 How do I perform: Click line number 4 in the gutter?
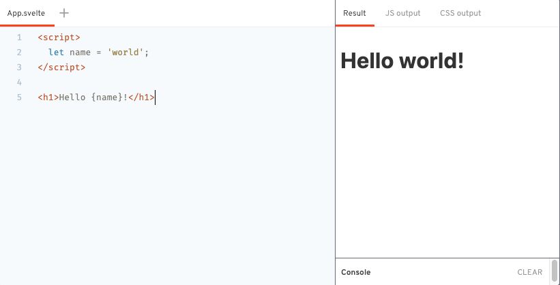(x=19, y=82)
